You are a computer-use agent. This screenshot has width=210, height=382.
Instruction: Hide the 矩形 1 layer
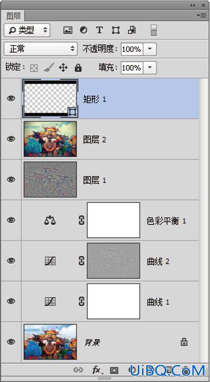click(11, 99)
